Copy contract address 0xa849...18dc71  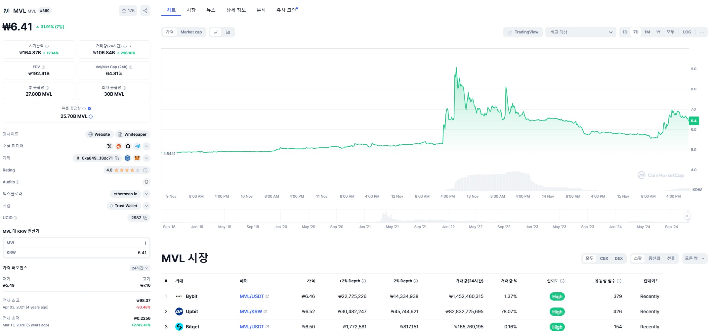117,158
